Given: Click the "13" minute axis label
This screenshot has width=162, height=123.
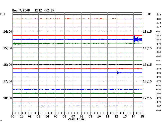Looking at the screenshot, I should (125, 117).
